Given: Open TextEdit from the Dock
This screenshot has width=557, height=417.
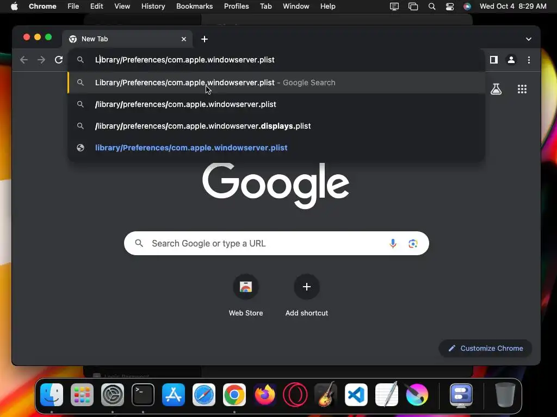Looking at the screenshot, I should tap(387, 395).
